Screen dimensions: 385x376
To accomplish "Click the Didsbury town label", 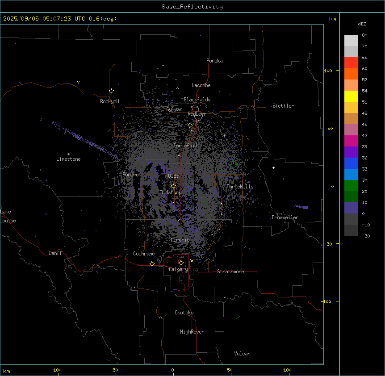I will (x=171, y=192).
